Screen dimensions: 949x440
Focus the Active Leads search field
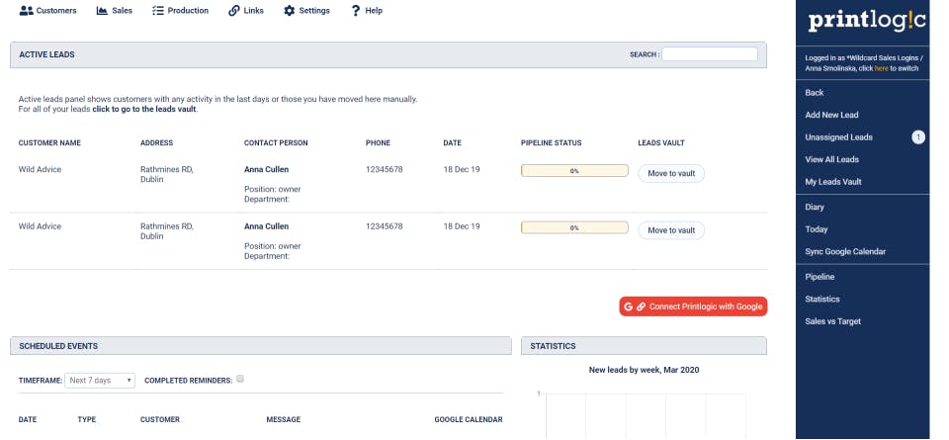[x=709, y=54]
